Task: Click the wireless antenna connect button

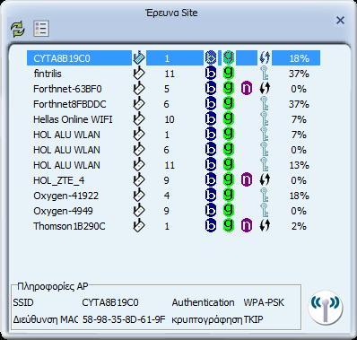Action: pos(325,307)
